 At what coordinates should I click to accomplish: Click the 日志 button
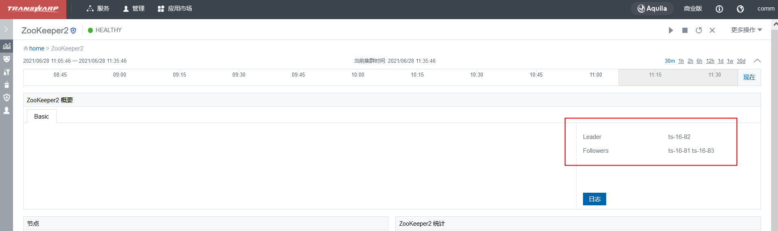point(594,199)
